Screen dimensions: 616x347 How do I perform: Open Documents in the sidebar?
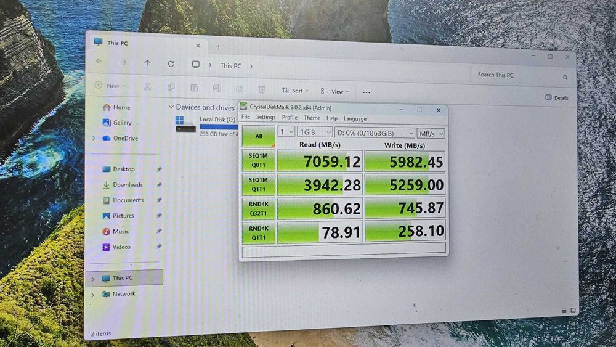click(x=123, y=200)
